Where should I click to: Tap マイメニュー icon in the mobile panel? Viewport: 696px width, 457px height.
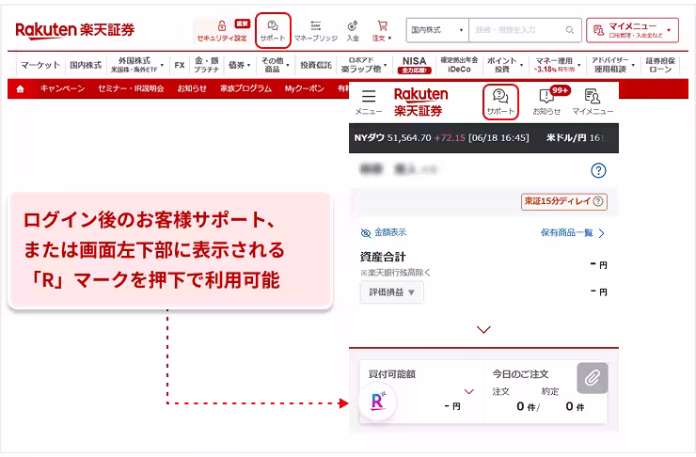(593, 102)
